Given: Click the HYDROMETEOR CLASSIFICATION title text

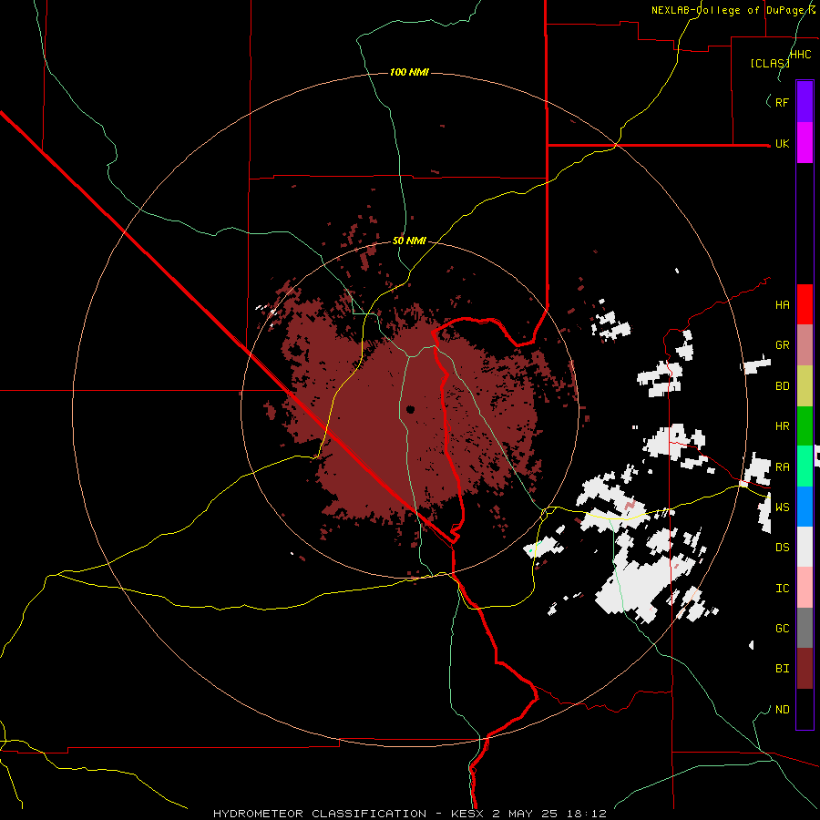Looking at the screenshot, I should [320, 814].
